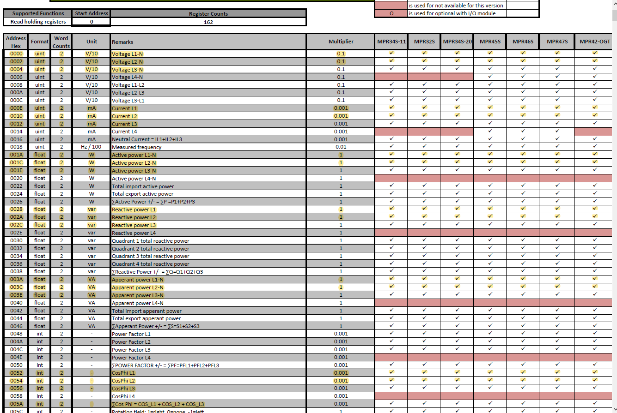Click MPR45S checkmark in Voltage L4-N row

[490, 77]
